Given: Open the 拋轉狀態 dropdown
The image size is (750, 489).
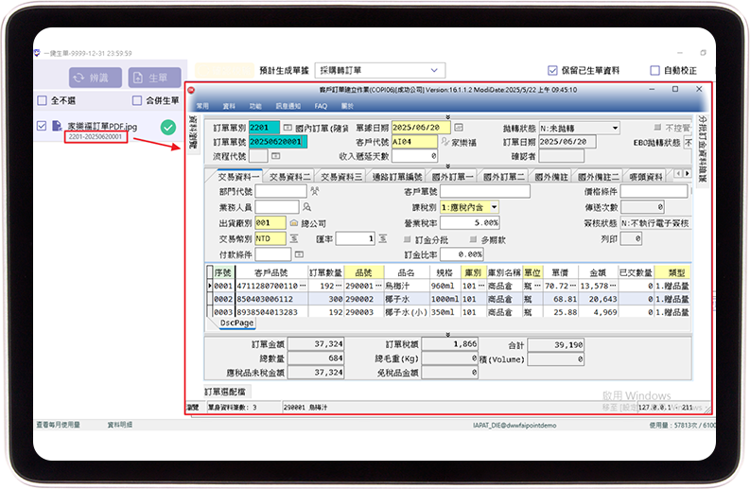Looking at the screenshot, I should [615, 128].
